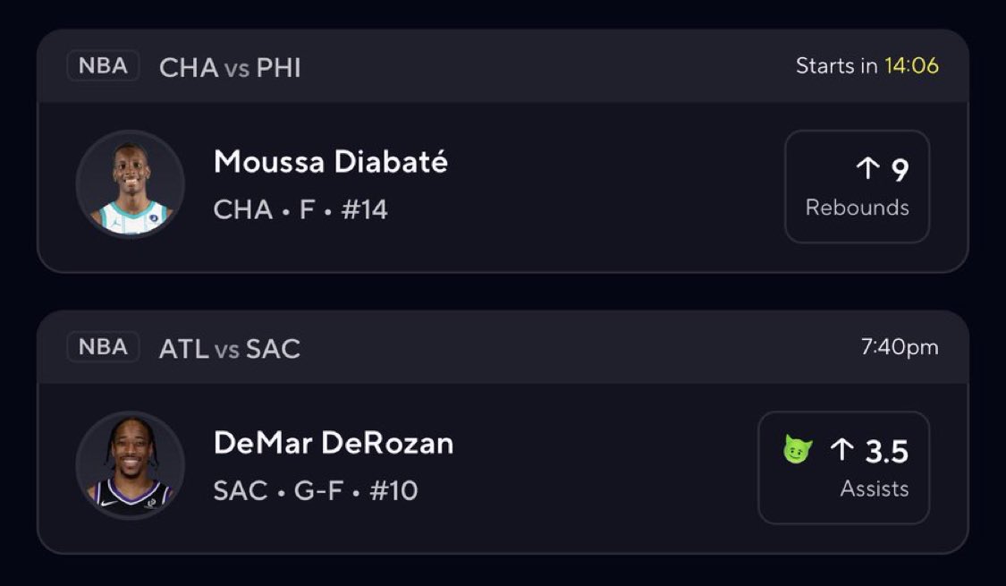Click the "Starts in" label text
The image size is (1006, 586).
pos(836,66)
